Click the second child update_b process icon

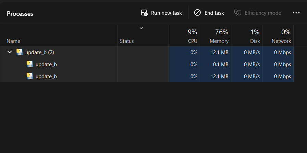tap(30, 76)
